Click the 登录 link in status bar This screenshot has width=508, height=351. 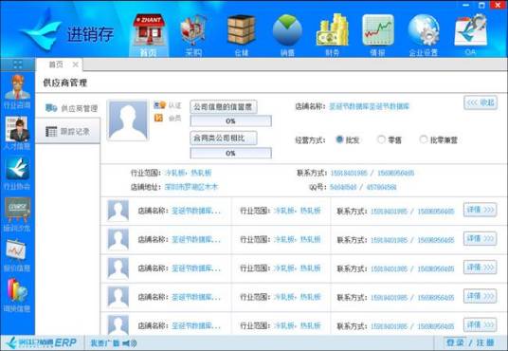click(455, 342)
